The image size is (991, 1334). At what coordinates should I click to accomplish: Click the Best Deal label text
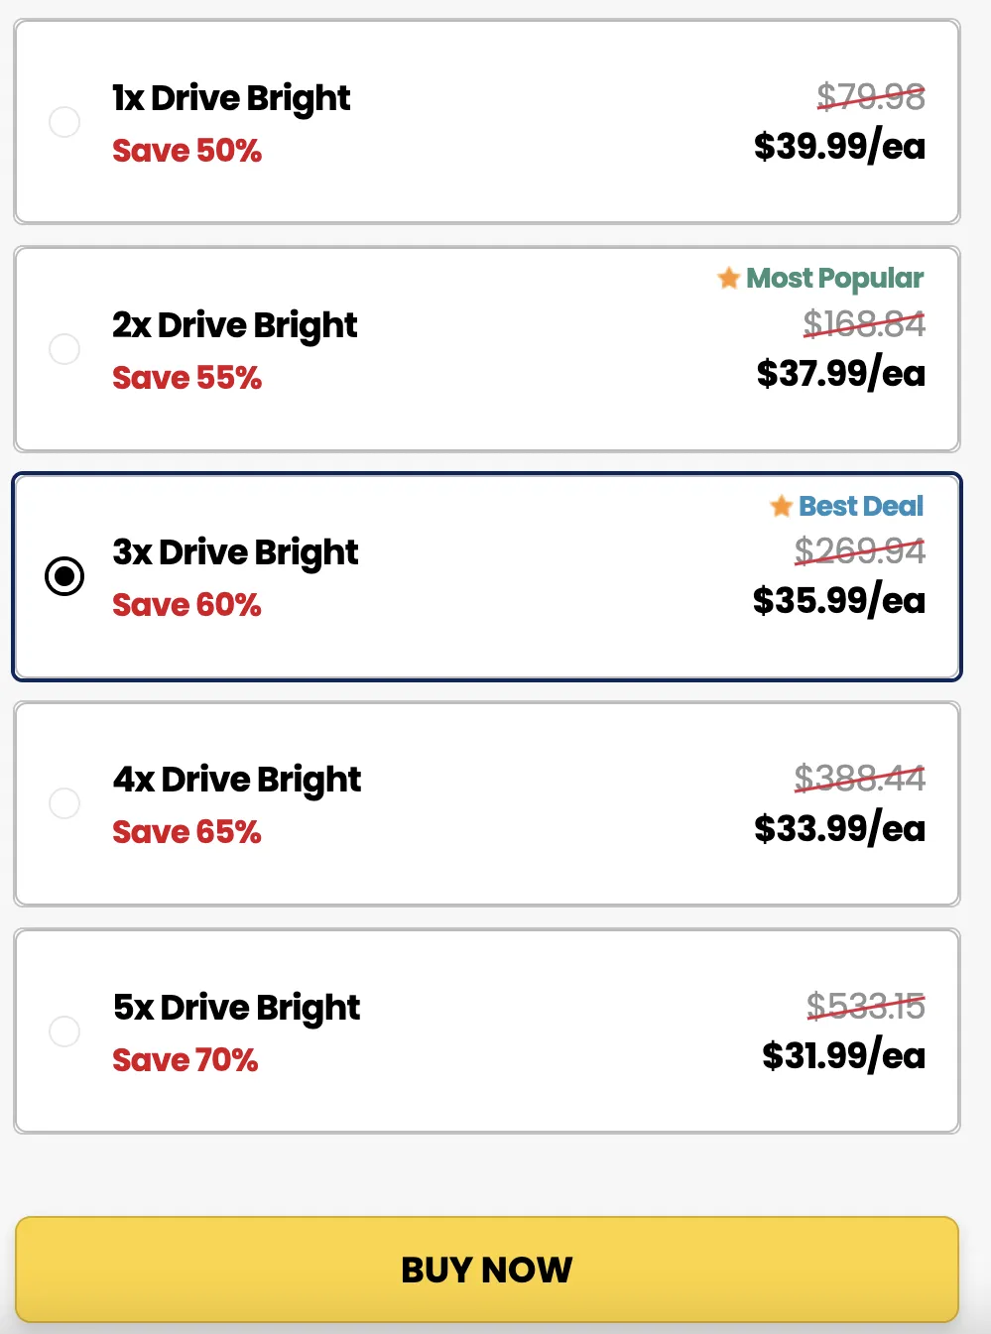pos(861,507)
